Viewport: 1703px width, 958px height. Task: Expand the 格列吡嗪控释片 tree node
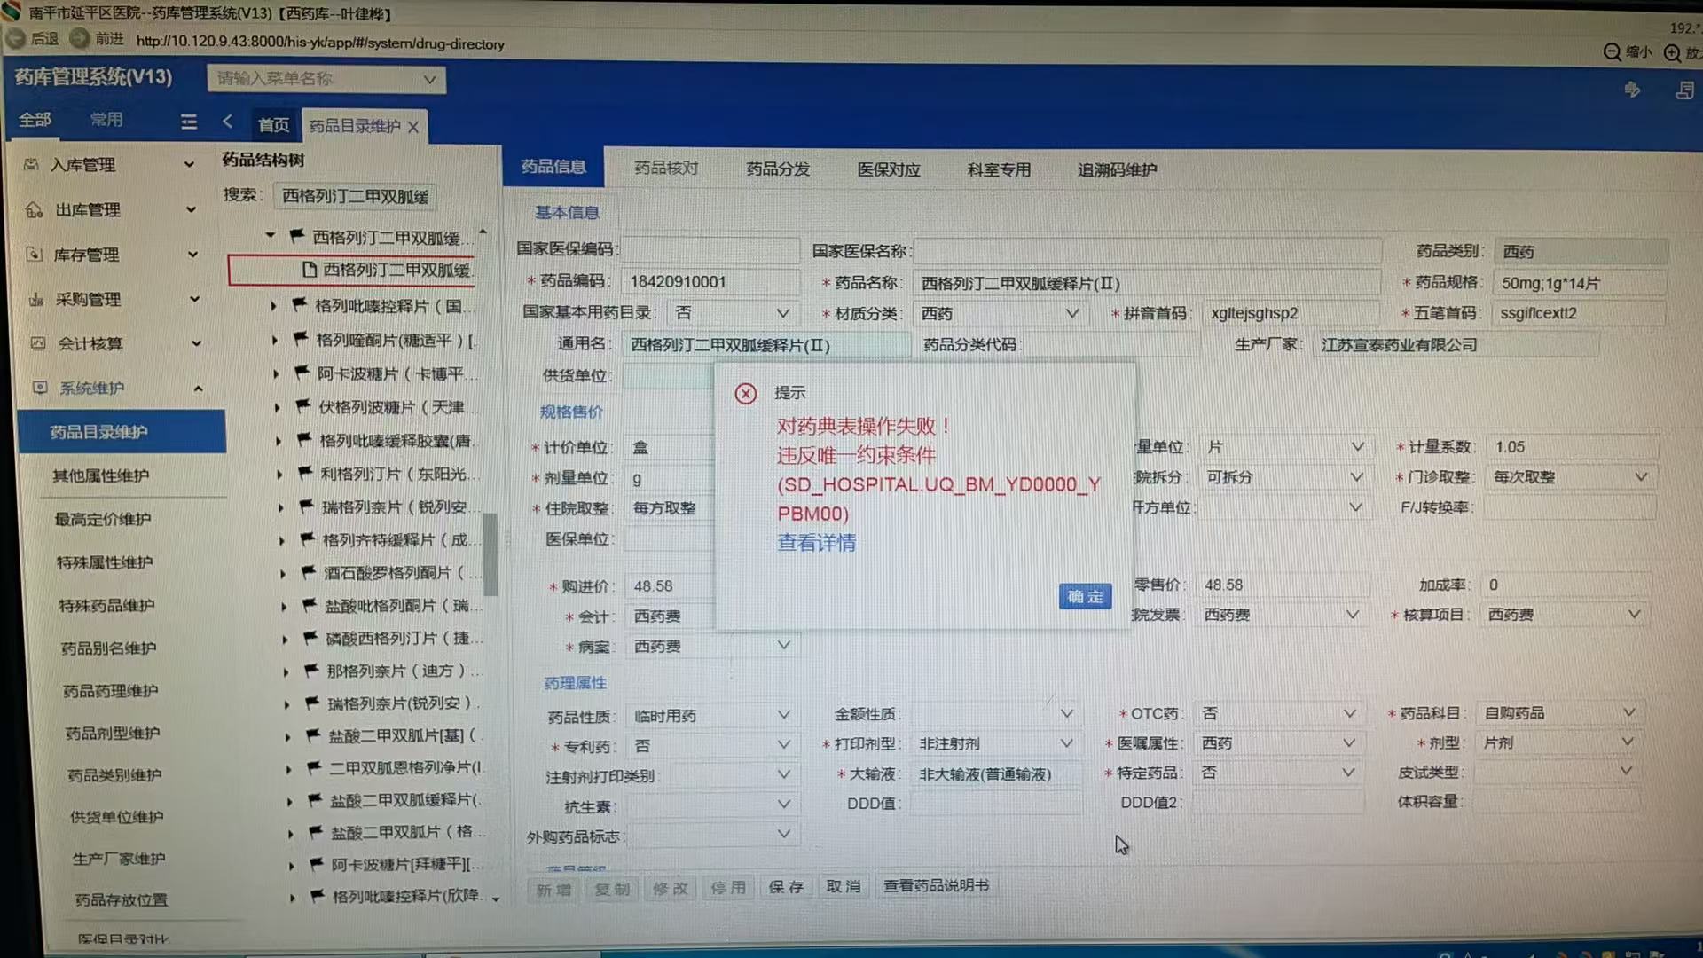click(273, 306)
